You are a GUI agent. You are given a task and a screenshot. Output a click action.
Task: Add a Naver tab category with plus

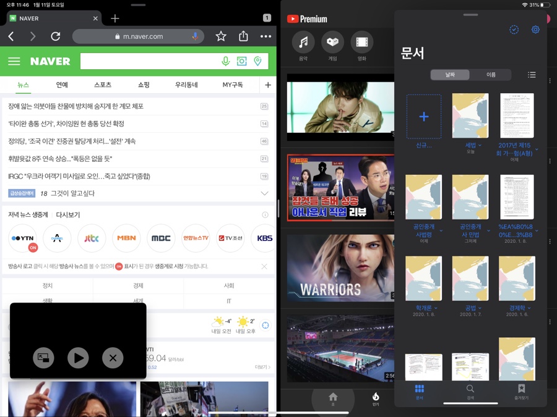(x=268, y=85)
